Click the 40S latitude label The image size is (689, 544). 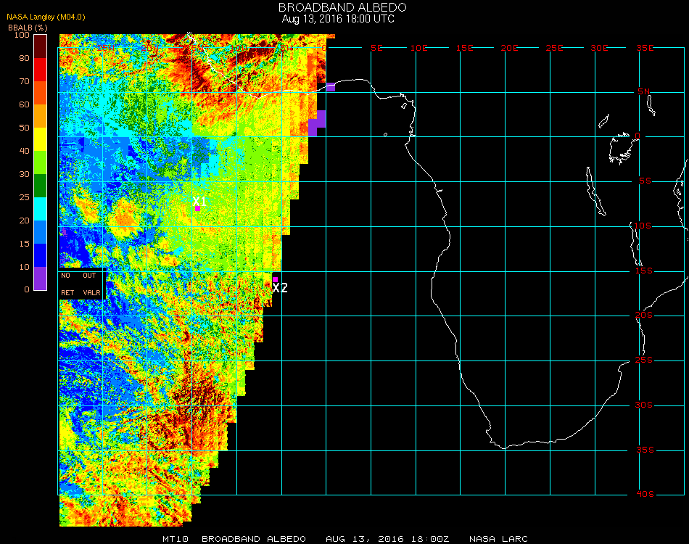[645, 495]
